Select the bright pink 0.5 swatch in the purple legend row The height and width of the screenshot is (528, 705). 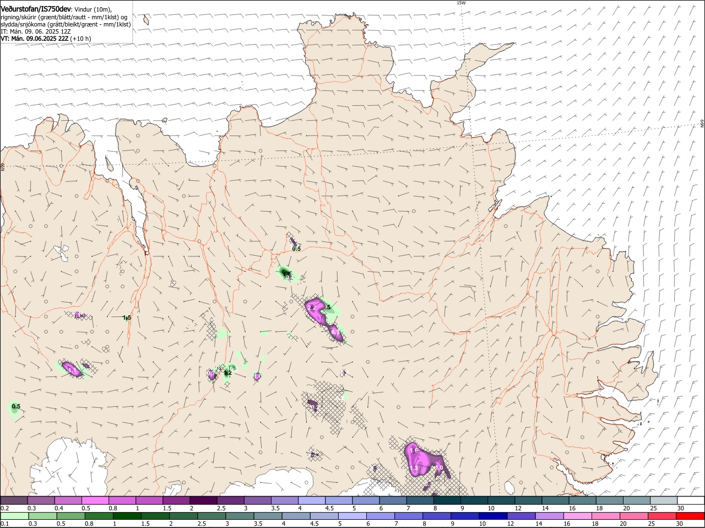click(x=95, y=500)
